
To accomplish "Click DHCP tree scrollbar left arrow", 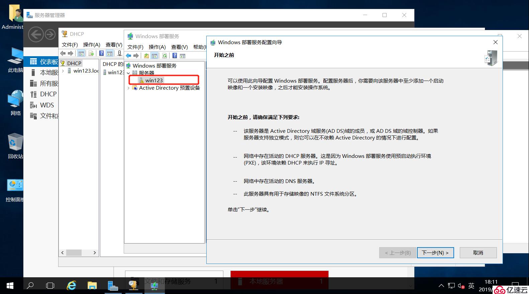I will [x=63, y=253].
